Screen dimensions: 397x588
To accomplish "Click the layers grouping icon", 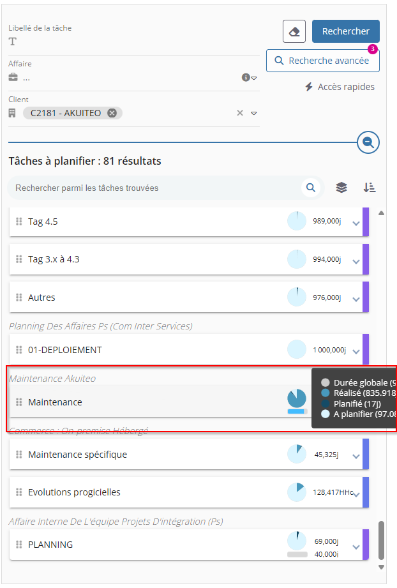I will [341, 188].
